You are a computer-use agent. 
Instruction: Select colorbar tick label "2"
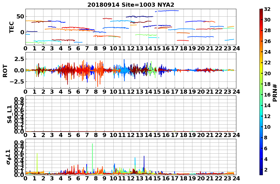pos(266,169)
